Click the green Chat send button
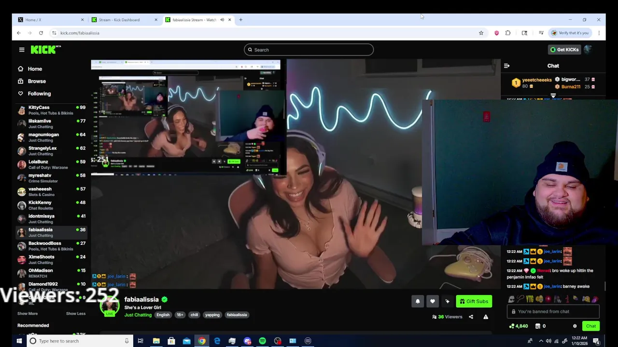 coord(591,326)
